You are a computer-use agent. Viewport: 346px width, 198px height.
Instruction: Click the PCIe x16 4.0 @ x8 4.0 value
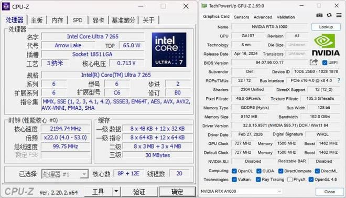click(311, 81)
